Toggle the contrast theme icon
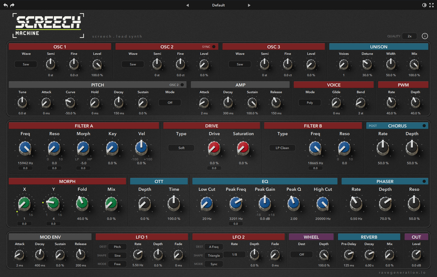This screenshot has width=437, height=277. (x=424, y=5)
